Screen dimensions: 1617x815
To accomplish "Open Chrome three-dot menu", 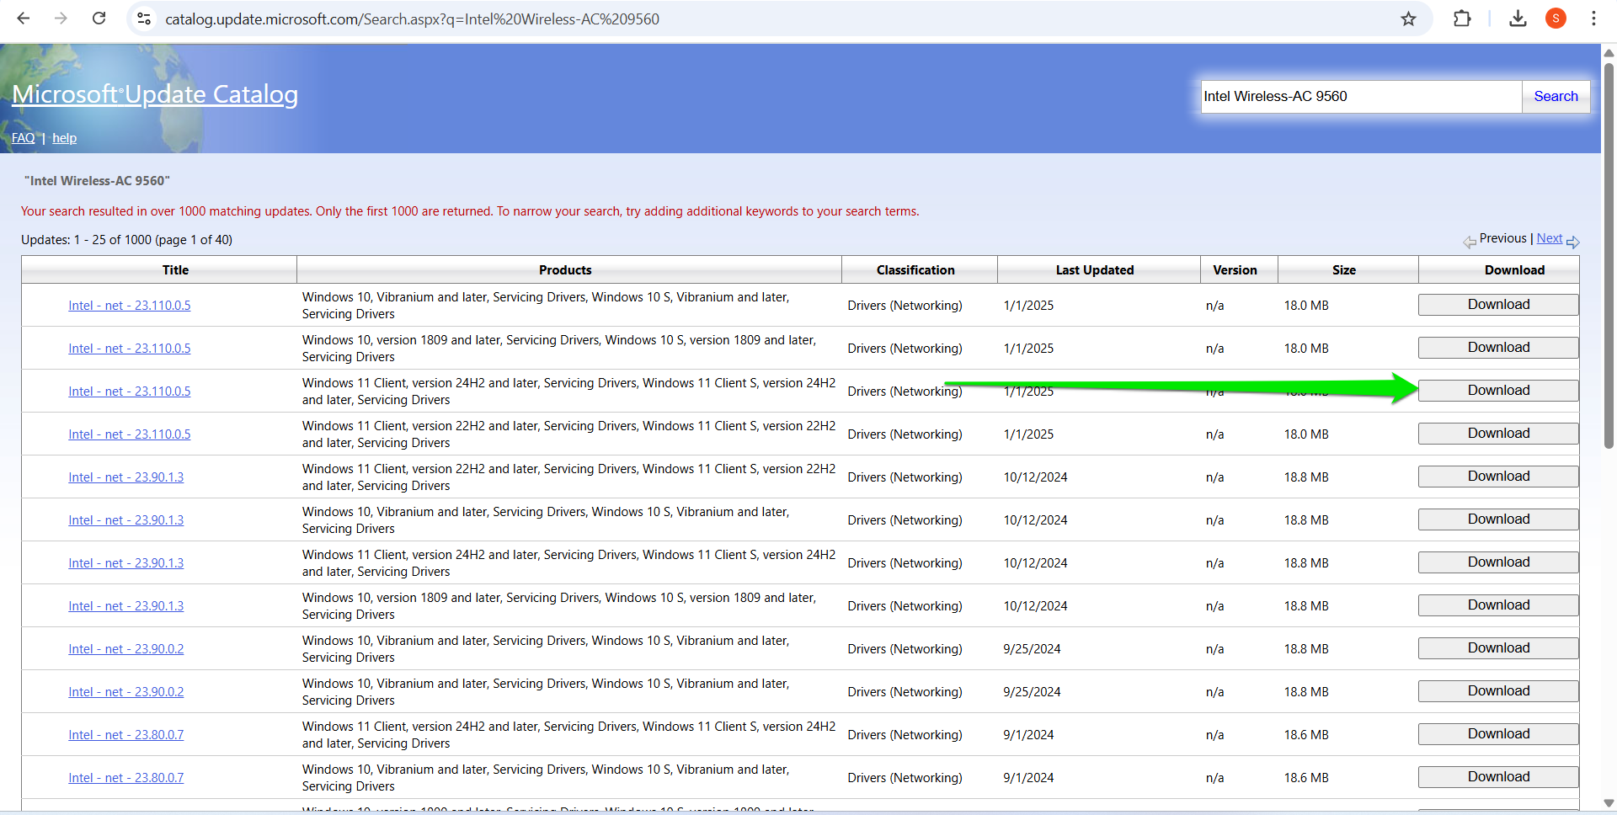I will (x=1593, y=19).
